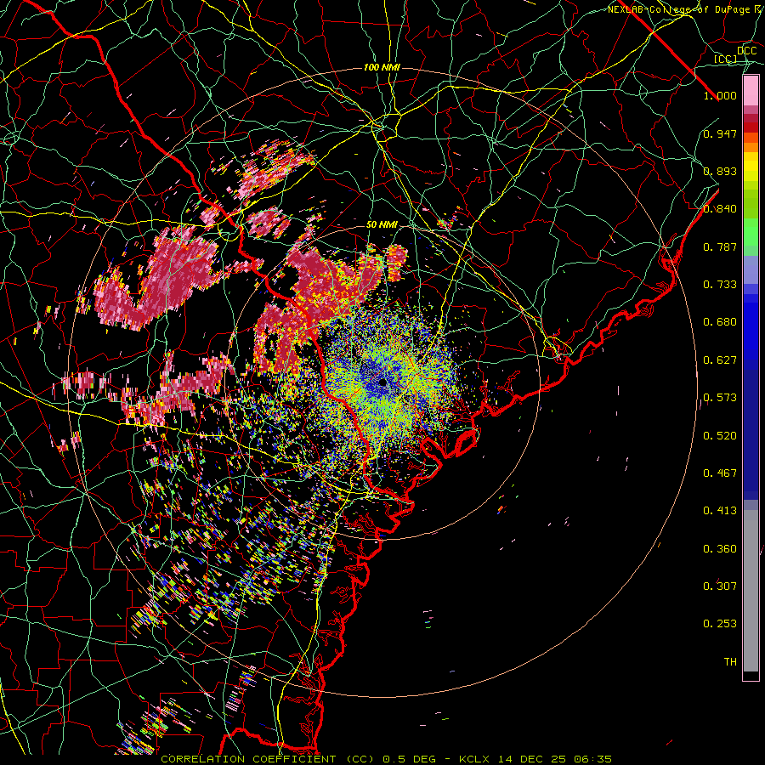Click the black radar site dot at map center
This screenshot has height=765, width=765.
[x=382, y=382]
